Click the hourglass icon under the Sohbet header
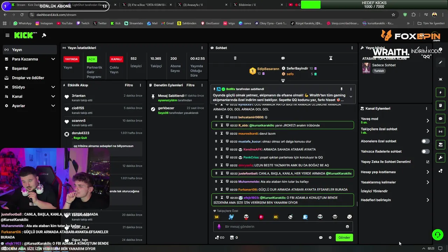The image size is (448, 252). click(331, 58)
